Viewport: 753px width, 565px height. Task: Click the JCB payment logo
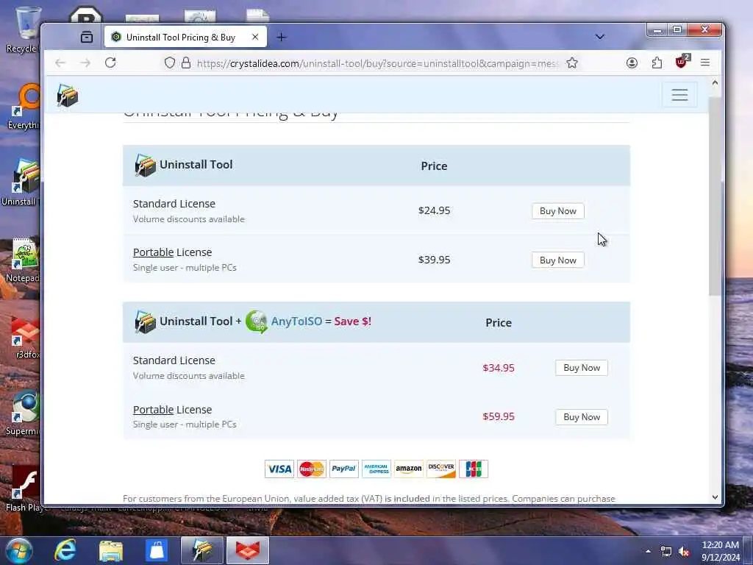point(474,469)
